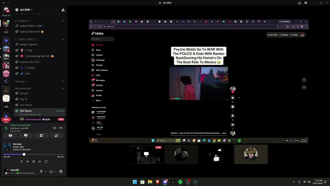Open Spotify from the taskbar

coord(180,182)
